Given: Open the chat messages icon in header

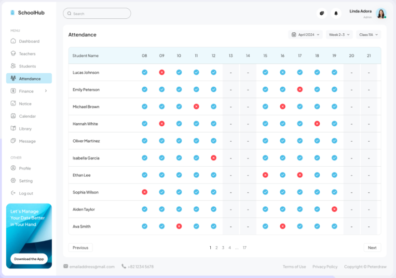Looking at the screenshot, I should coord(322,13).
